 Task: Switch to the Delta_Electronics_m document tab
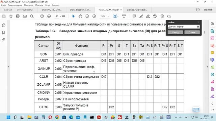(80, 10)
